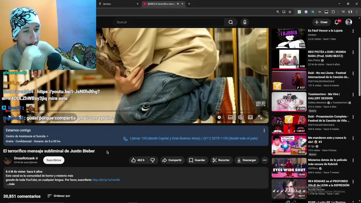
Task: Open options for Es Fácil Vencer a la Lujuria
Action: pos(353,31)
